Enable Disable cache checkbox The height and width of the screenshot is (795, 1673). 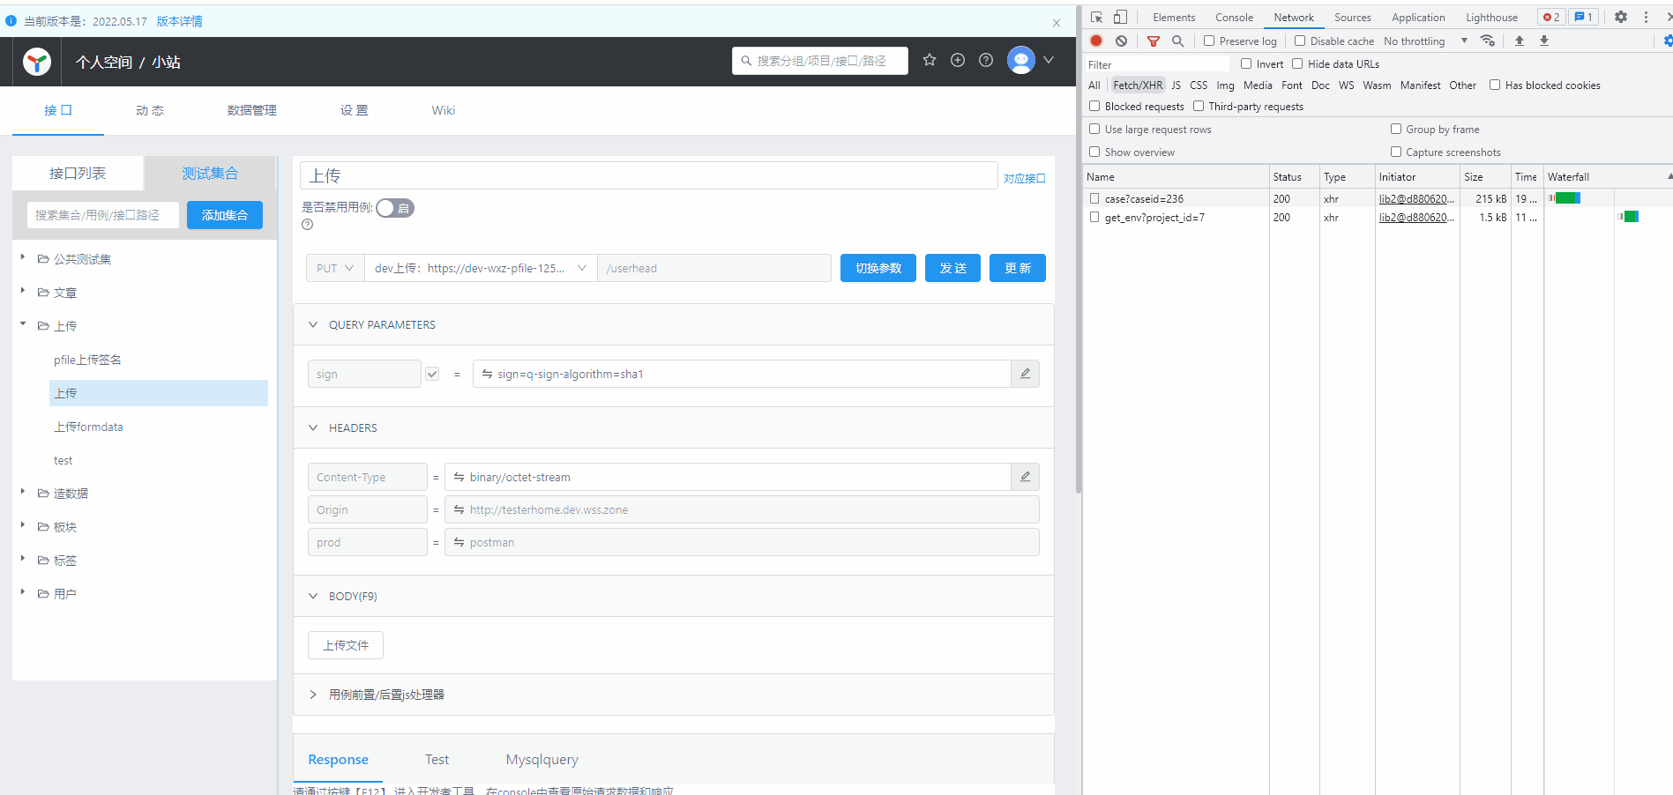pyautogui.click(x=1300, y=41)
